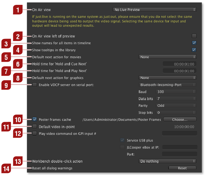Click the 'Parity' label

pos(143,106)
